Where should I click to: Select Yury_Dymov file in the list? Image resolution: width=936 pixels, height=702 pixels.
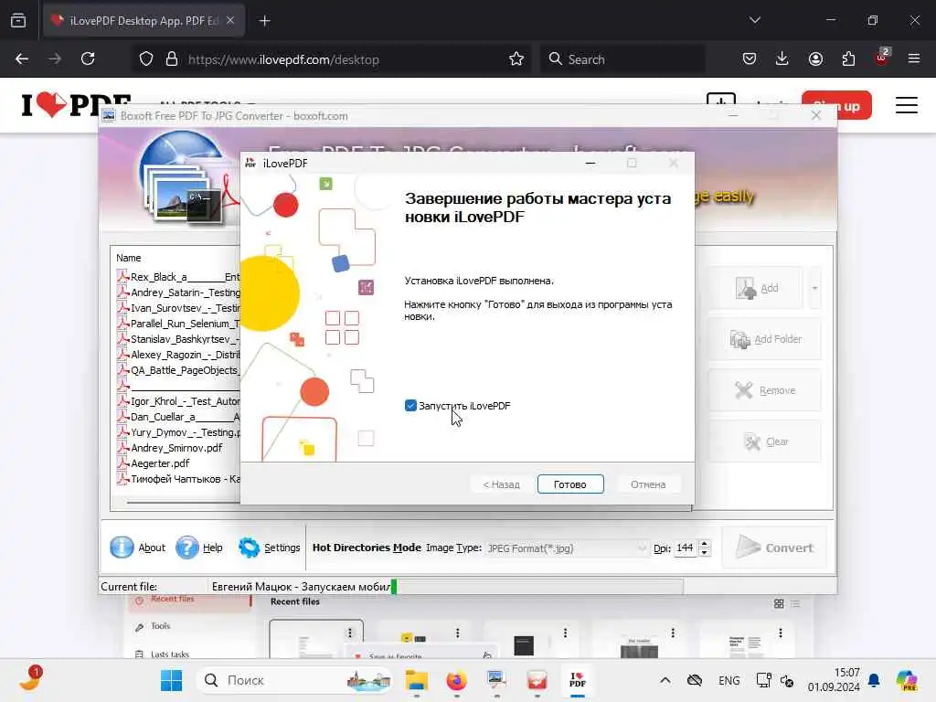179,432
